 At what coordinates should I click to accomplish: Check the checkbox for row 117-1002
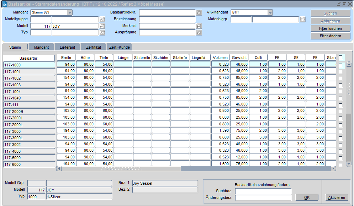pyautogui.click(x=341, y=78)
